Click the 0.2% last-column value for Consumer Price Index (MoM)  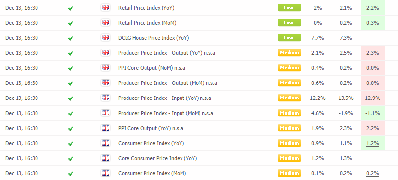tap(373, 173)
